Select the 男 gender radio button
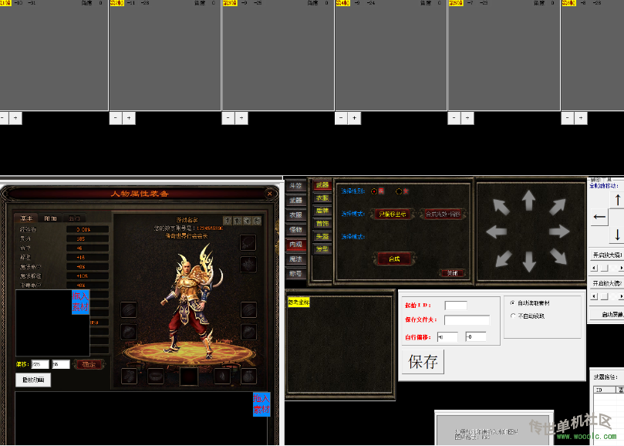624x446 pixels. pyautogui.click(x=374, y=191)
